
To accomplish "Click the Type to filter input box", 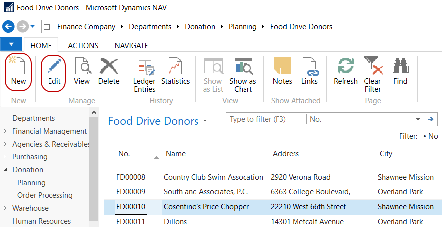I will click(x=265, y=119).
